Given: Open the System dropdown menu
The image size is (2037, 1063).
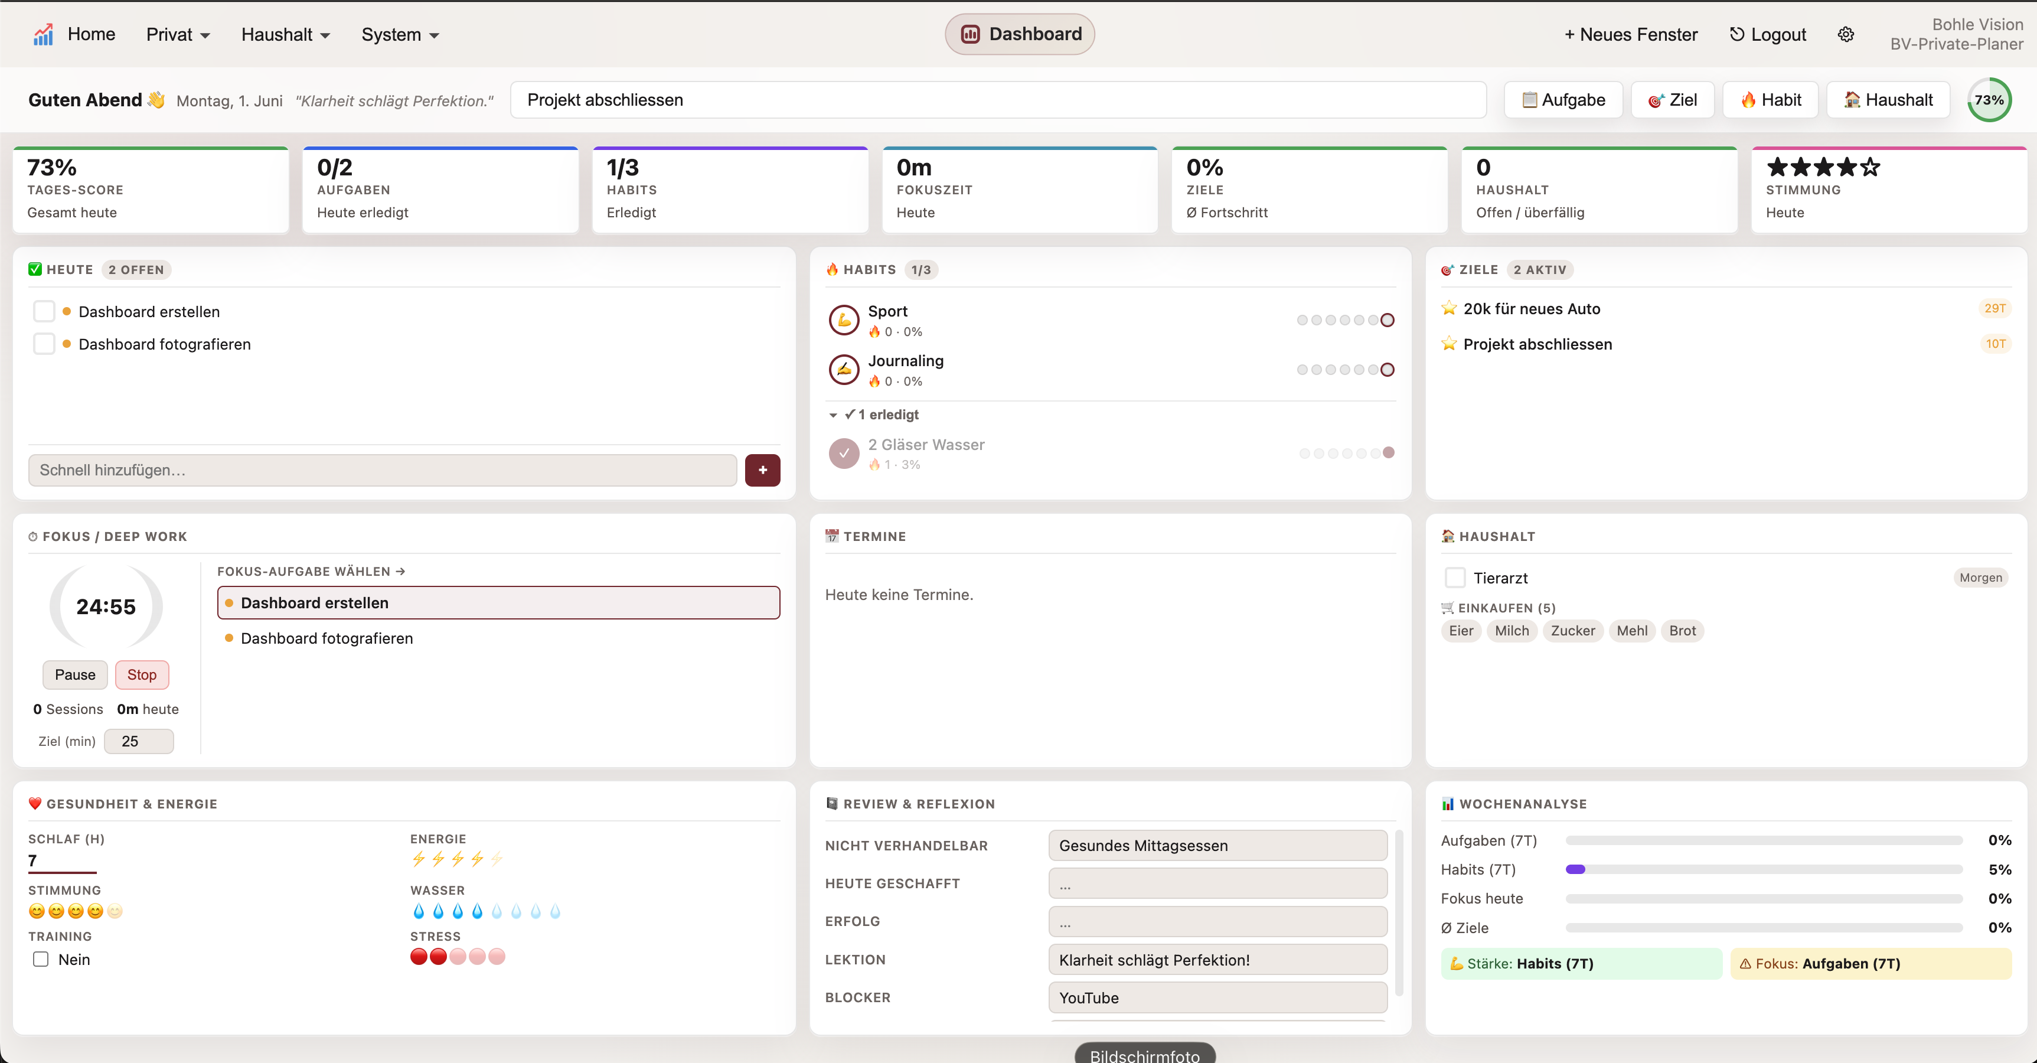Looking at the screenshot, I should click(x=400, y=34).
